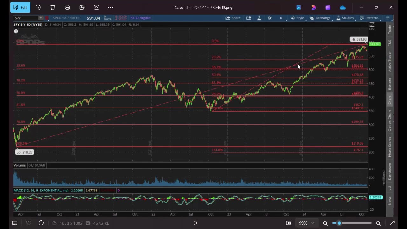This screenshot has height=229, width=407.
Task: Open the Drawings dropdown menu
Action: coord(320,18)
